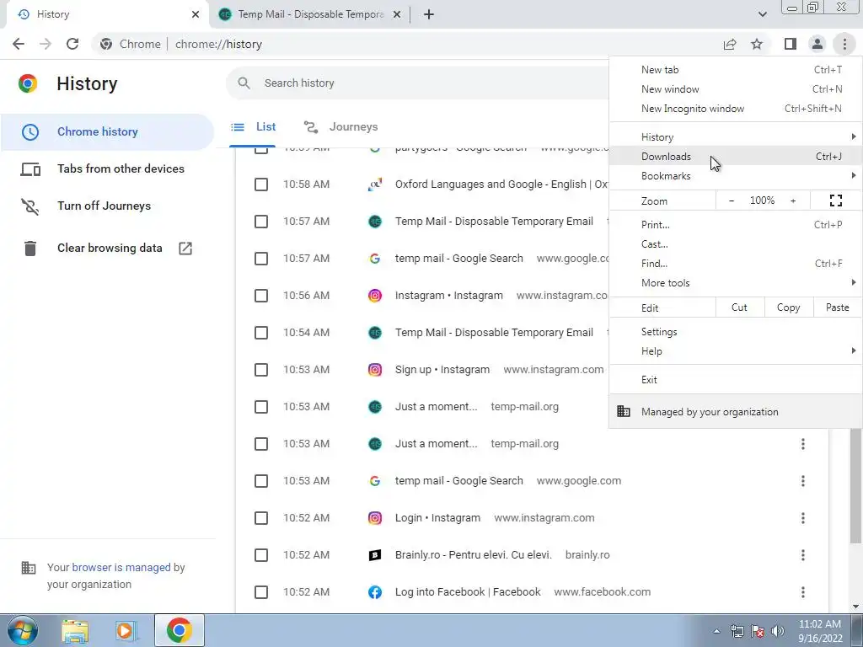Expand the History submenu
863x647 pixels.
point(735,137)
